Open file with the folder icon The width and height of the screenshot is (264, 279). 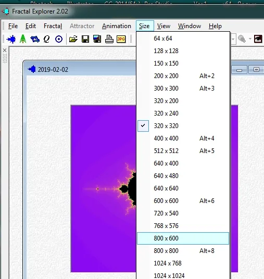73,39
